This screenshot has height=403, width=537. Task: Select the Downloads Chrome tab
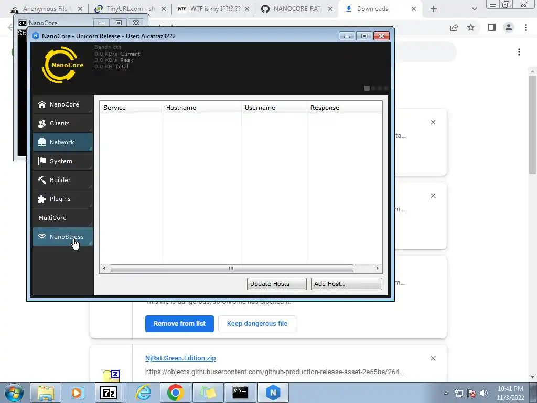pyautogui.click(x=380, y=9)
